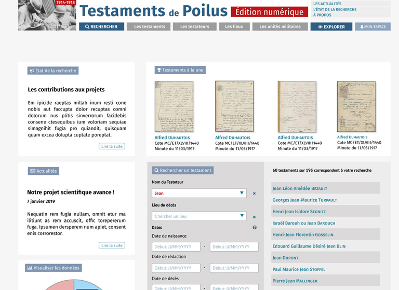Image resolution: width=399 pixels, height=290 pixels.
Task: Clear the Lieu du décès field
Action: 254,217
